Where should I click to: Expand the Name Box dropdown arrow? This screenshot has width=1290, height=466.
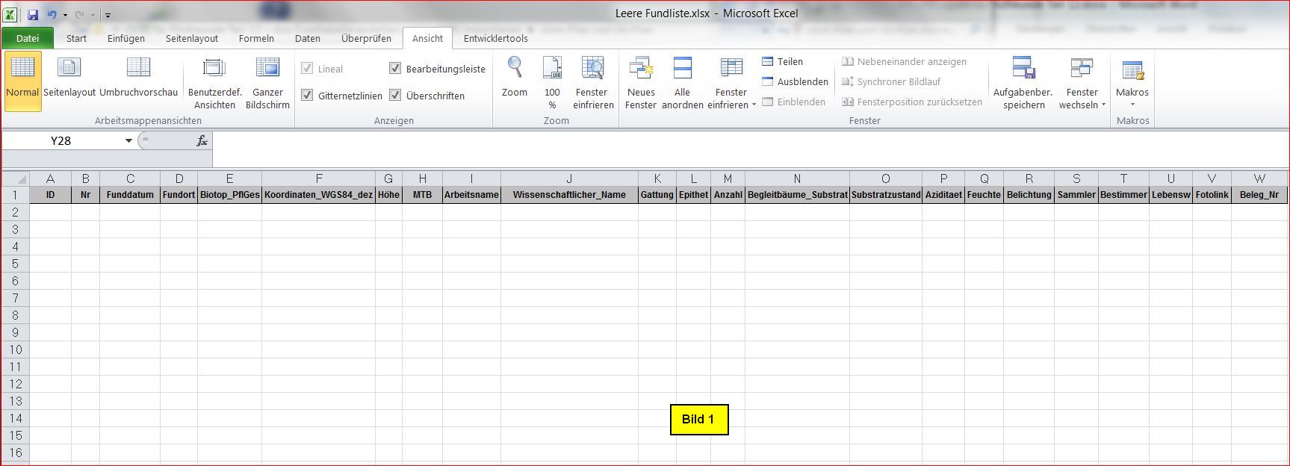128,140
